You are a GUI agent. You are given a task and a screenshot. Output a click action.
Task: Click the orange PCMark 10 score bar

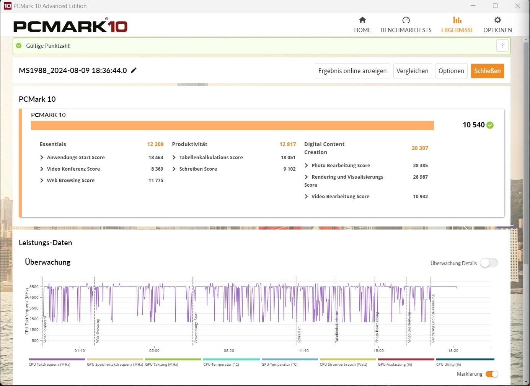pos(232,125)
